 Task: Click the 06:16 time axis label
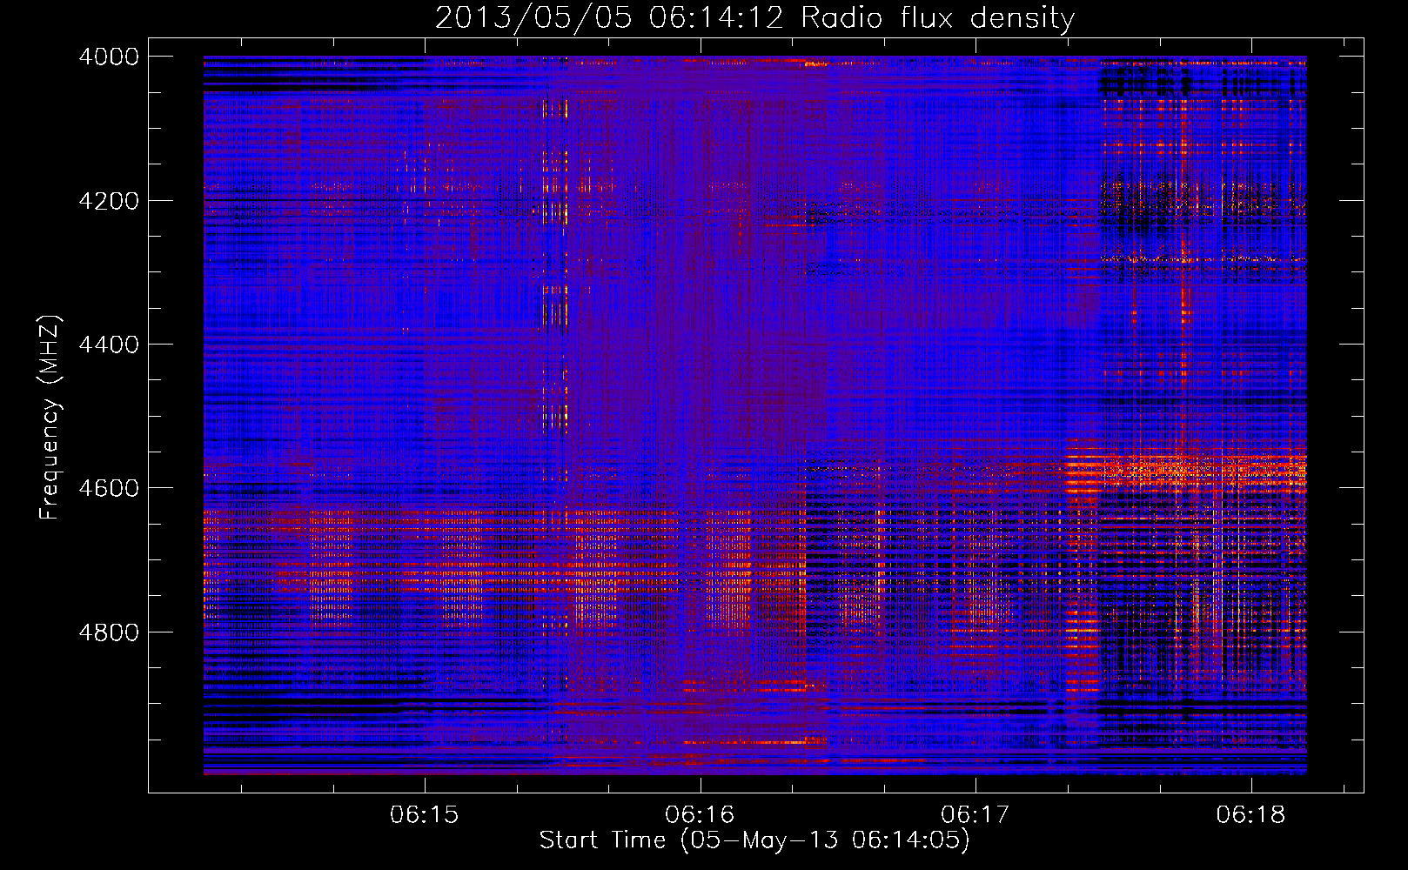[x=700, y=814]
